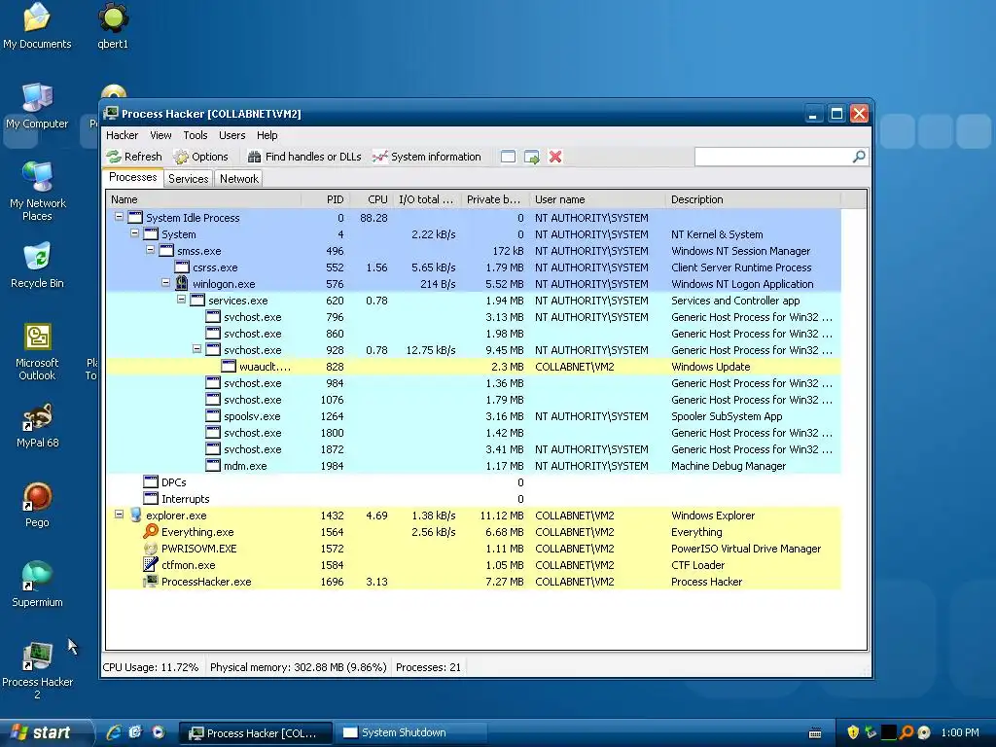Sort by the Description column header
The image size is (996, 747).
754,199
